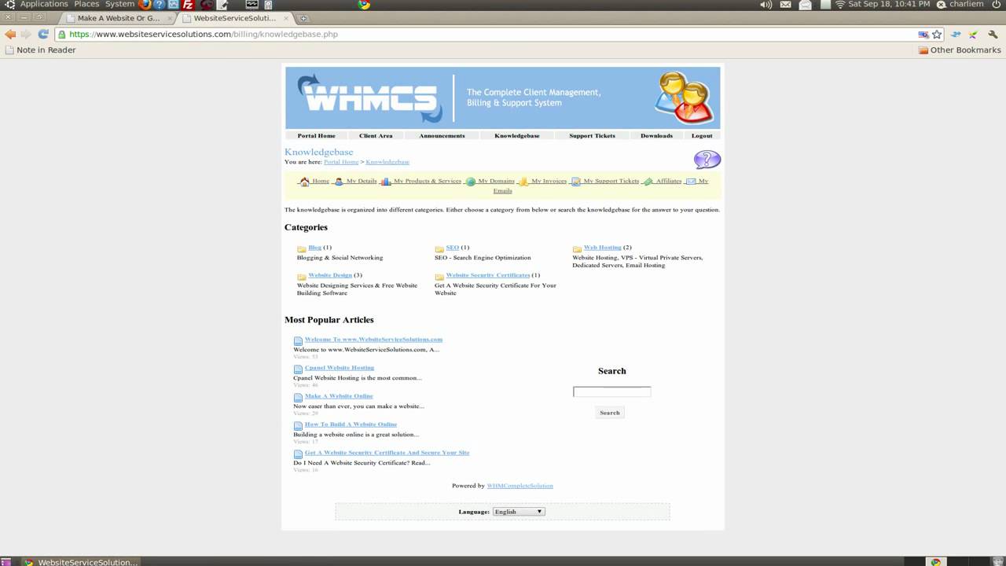Reload the page with the refresh icon
The height and width of the screenshot is (566, 1006).
[43, 35]
